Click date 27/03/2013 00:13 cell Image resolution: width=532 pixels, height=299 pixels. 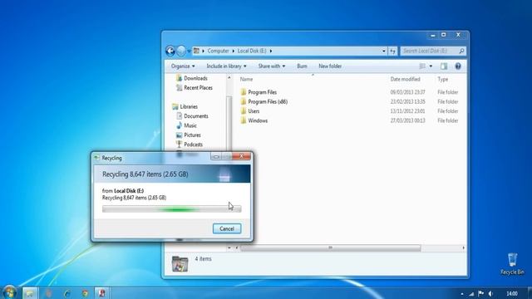point(407,120)
